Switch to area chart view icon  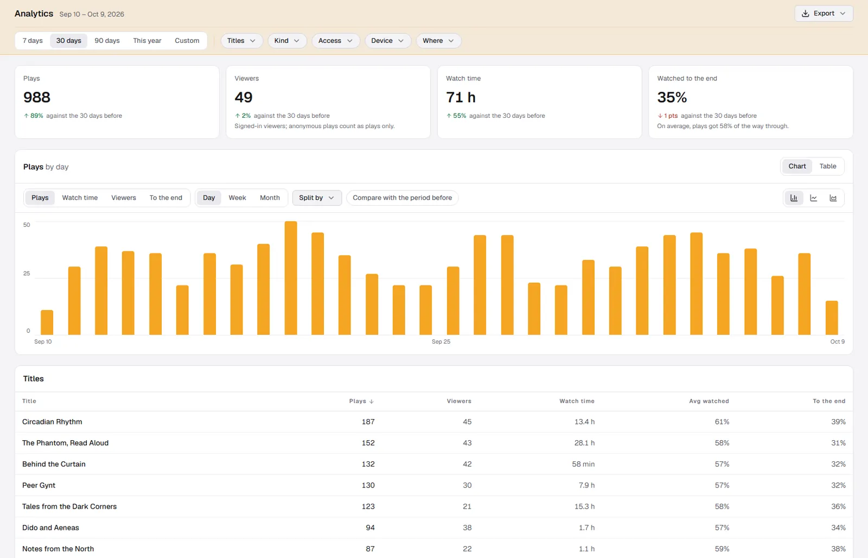833,198
